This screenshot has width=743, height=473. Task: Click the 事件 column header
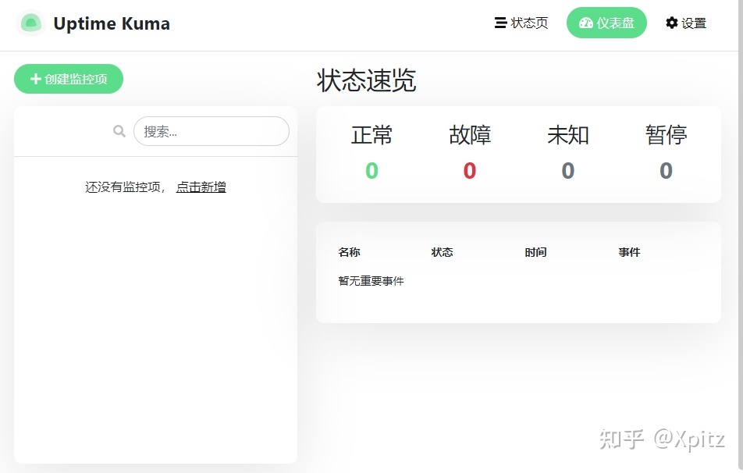pos(629,252)
